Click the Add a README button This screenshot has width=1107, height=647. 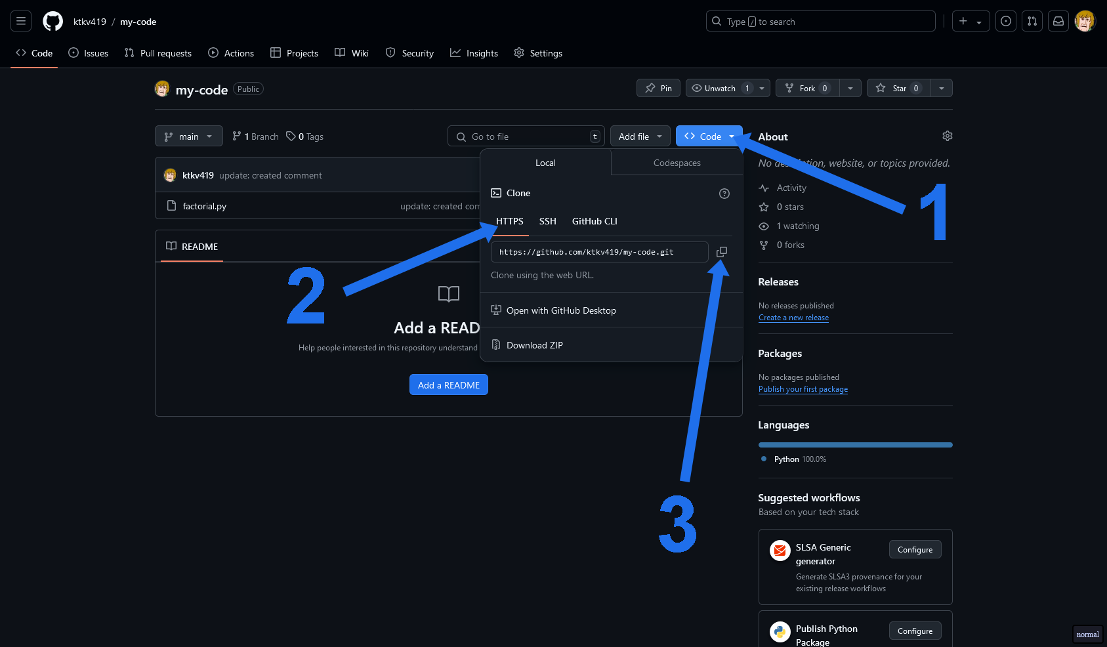pos(449,385)
